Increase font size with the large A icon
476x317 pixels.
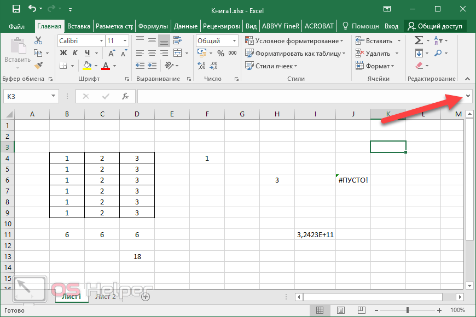coord(112,53)
